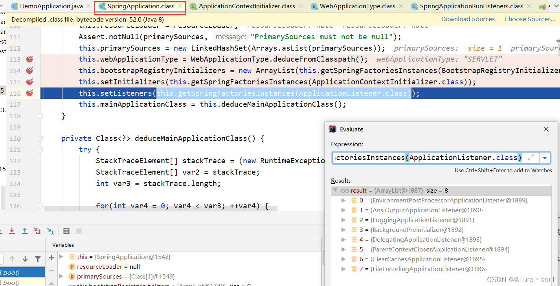This screenshot has width=560, height=286.
Task: Toggle breakpoint on line 115
Action: pos(29,82)
